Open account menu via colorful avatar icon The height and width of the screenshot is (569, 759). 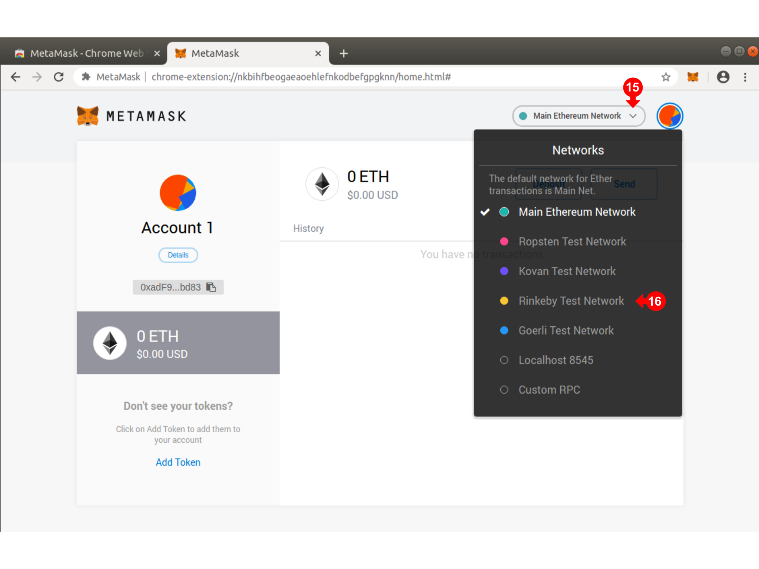pyautogui.click(x=670, y=116)
